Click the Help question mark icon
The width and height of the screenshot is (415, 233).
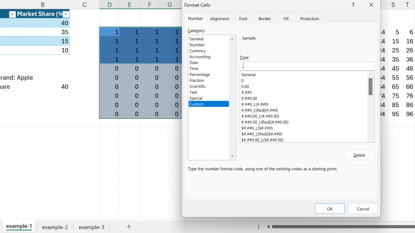point(353,5)
